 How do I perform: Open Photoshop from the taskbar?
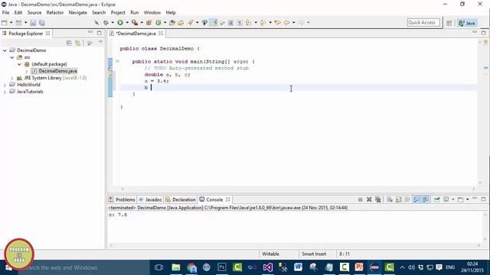[222, 267]
